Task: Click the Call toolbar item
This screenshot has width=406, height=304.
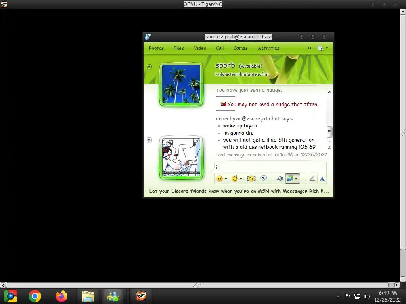Action: [220, 48]
